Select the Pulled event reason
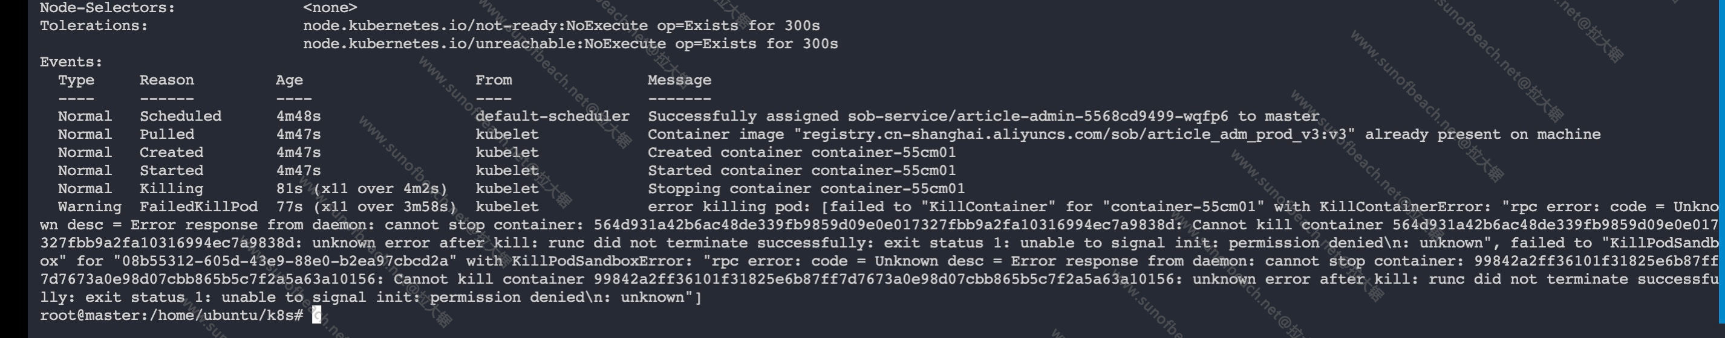This screenshot has height=338, width=1725. [167, 134]
